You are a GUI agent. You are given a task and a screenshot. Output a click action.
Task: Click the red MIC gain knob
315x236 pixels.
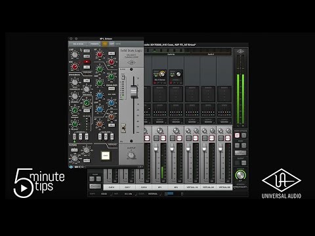[75, 67]
